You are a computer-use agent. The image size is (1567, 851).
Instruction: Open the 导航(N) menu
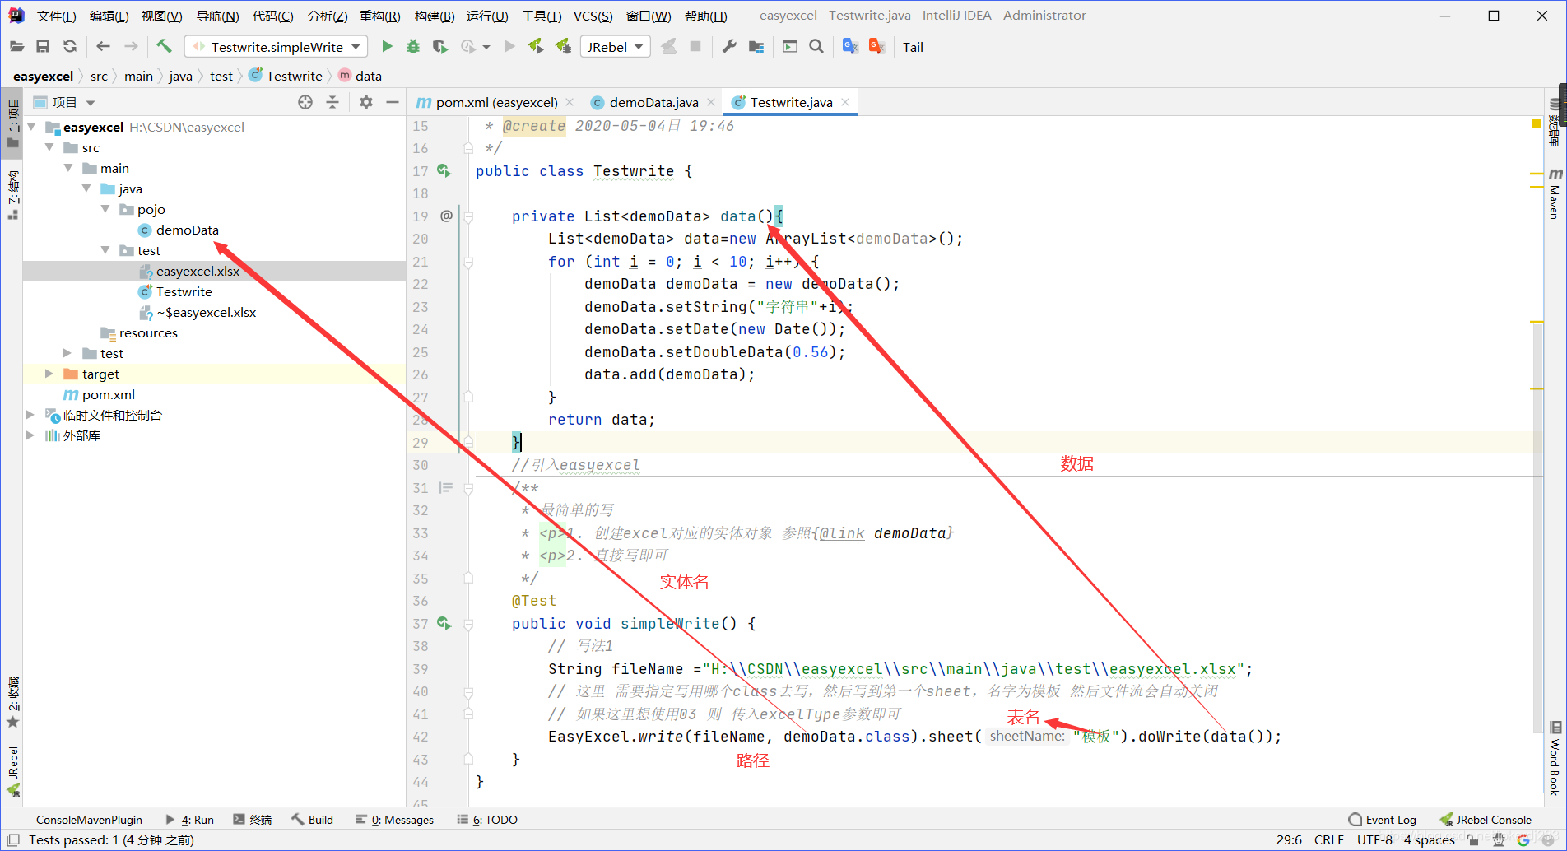tap(217, 16)
